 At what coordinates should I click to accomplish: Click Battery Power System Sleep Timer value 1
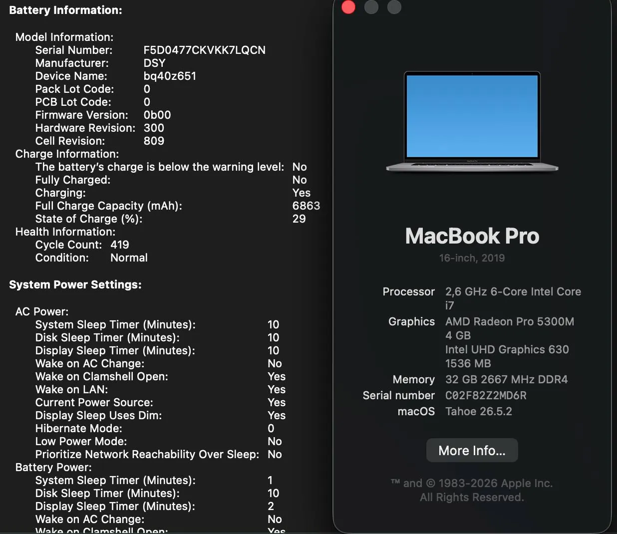[x=270, y=480]
